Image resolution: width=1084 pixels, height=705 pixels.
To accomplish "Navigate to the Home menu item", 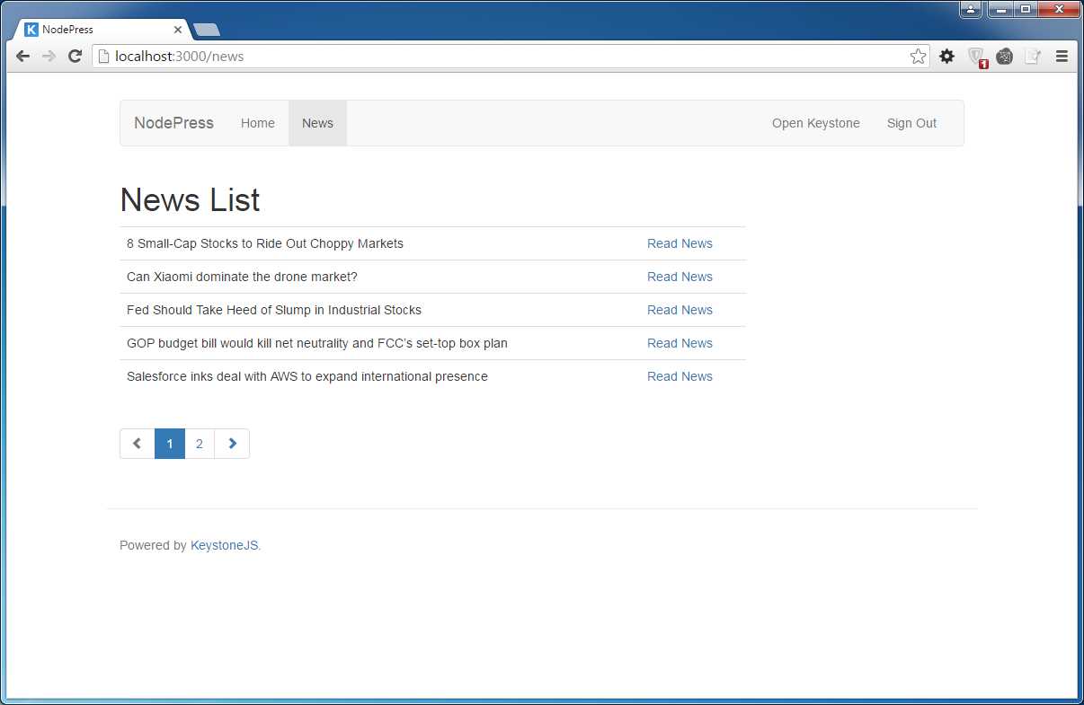I will [258, 123].
